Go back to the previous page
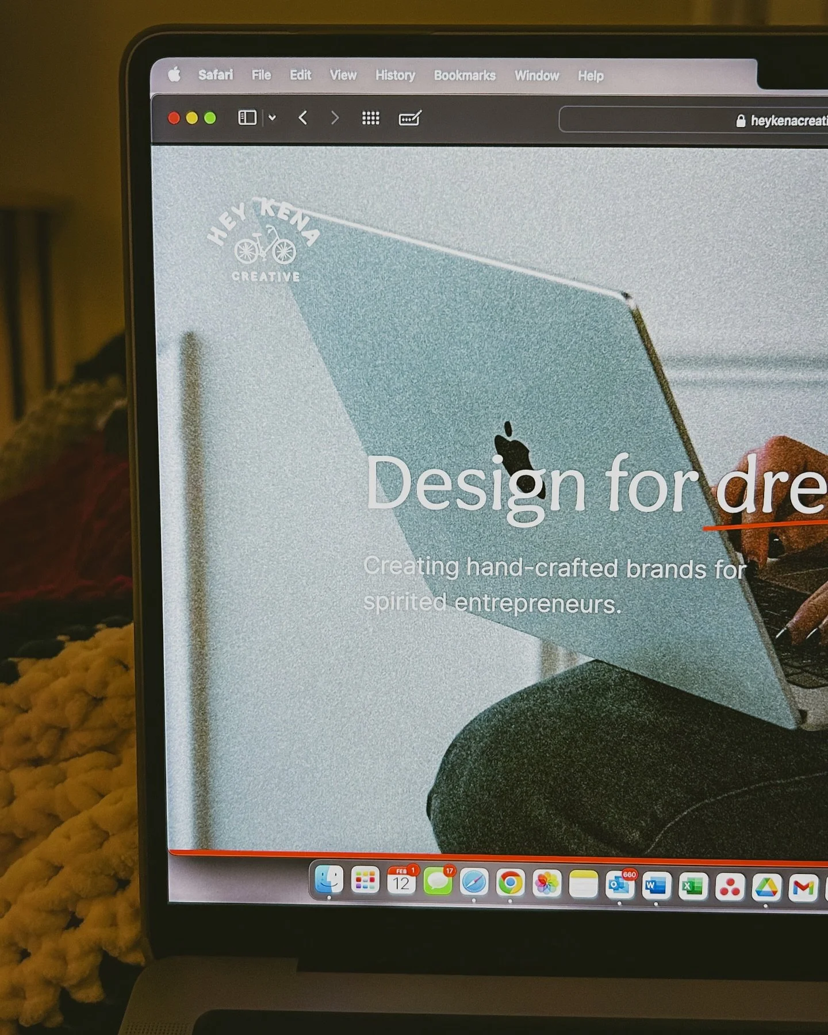The height and width of the screenshot is (1035, 828). pos(303,118)
